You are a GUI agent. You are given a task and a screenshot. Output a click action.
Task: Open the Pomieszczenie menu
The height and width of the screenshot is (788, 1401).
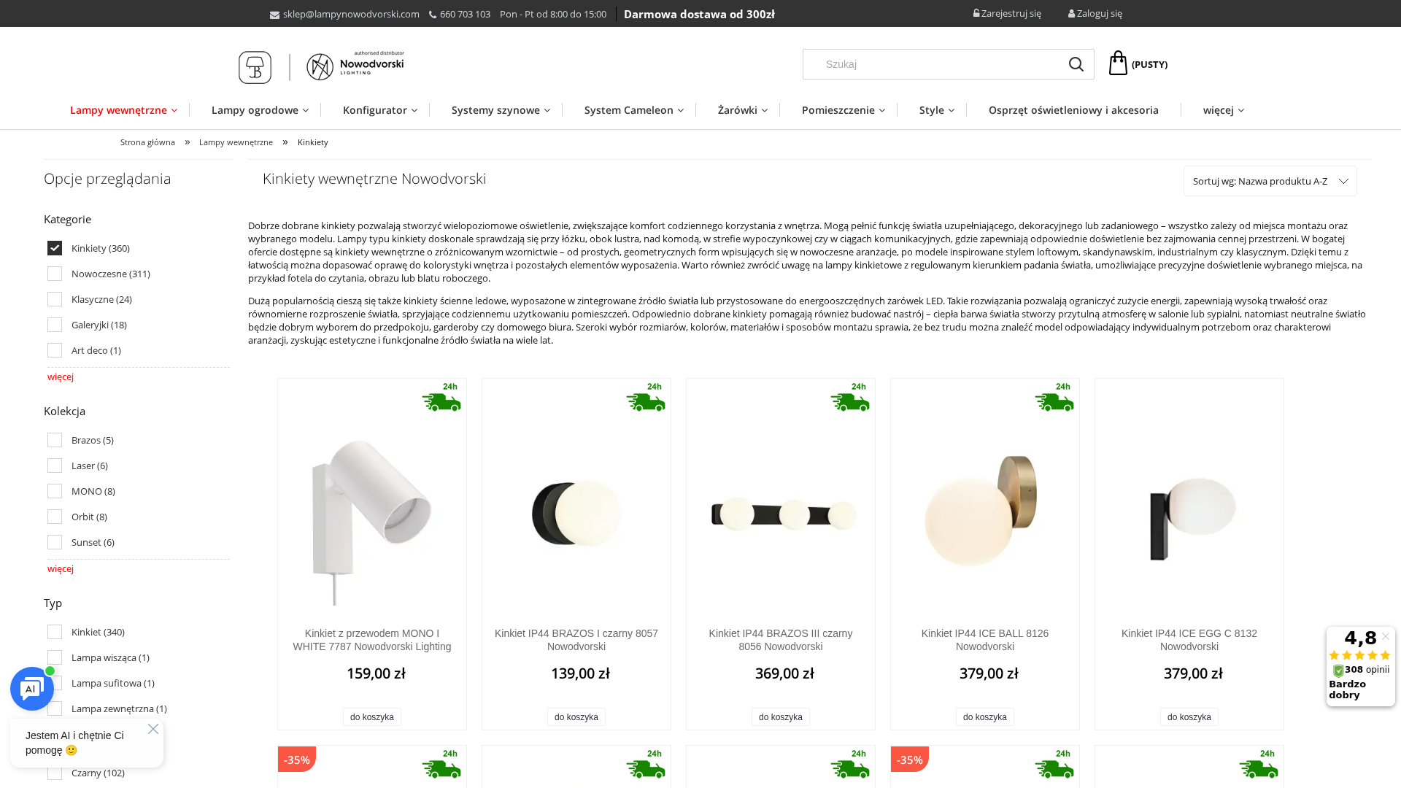pyautogui.click(x=844, y=110)
